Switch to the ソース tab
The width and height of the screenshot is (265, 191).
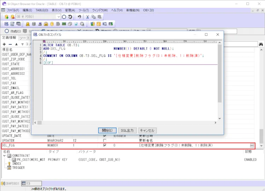click(24, 38)
